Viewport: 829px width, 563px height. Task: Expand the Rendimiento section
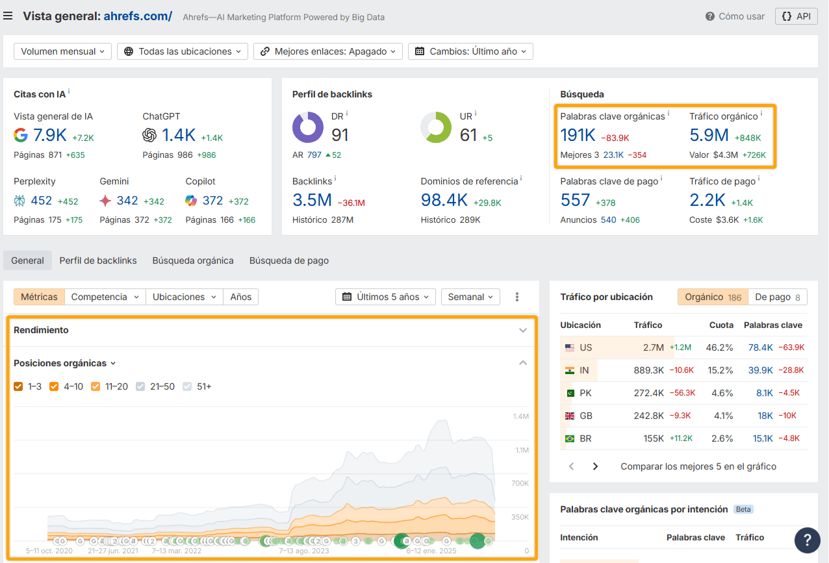[x=523, y=330]
